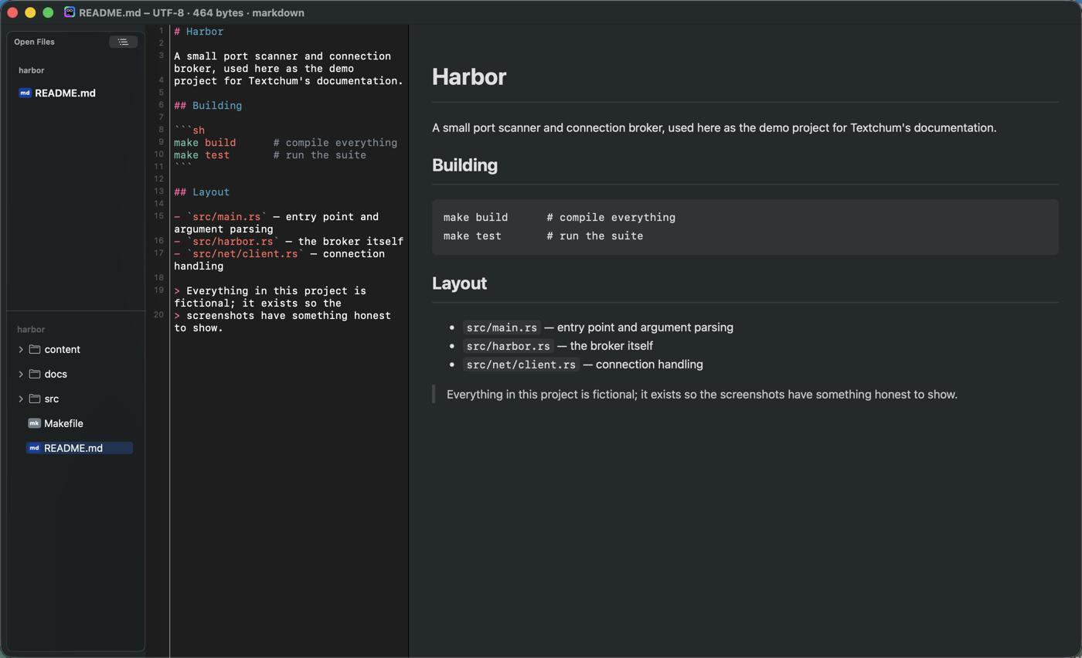
Task: Click the app icon in the title bar
Action: click(x=70, y=12)
